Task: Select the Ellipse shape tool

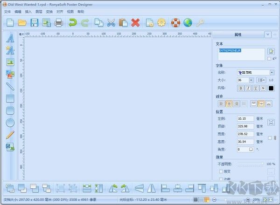Action: (10, 123)
